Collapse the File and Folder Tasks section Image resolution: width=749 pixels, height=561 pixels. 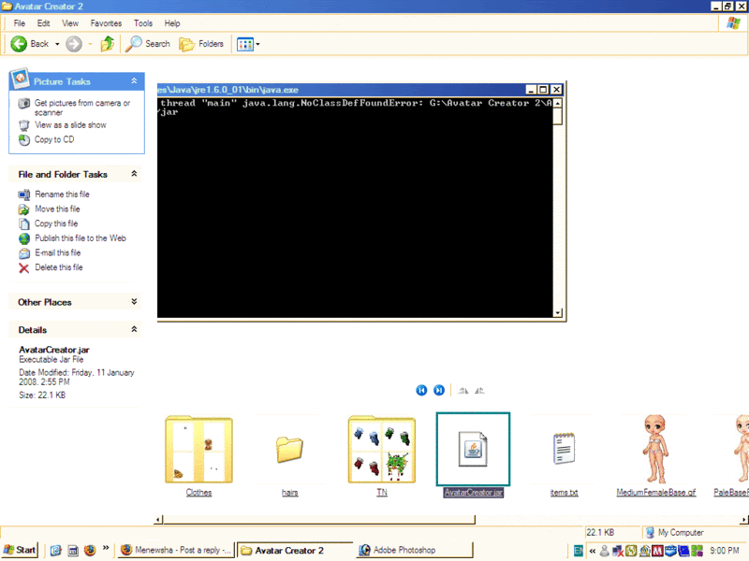pyautogui.click(x=134, y=174)
